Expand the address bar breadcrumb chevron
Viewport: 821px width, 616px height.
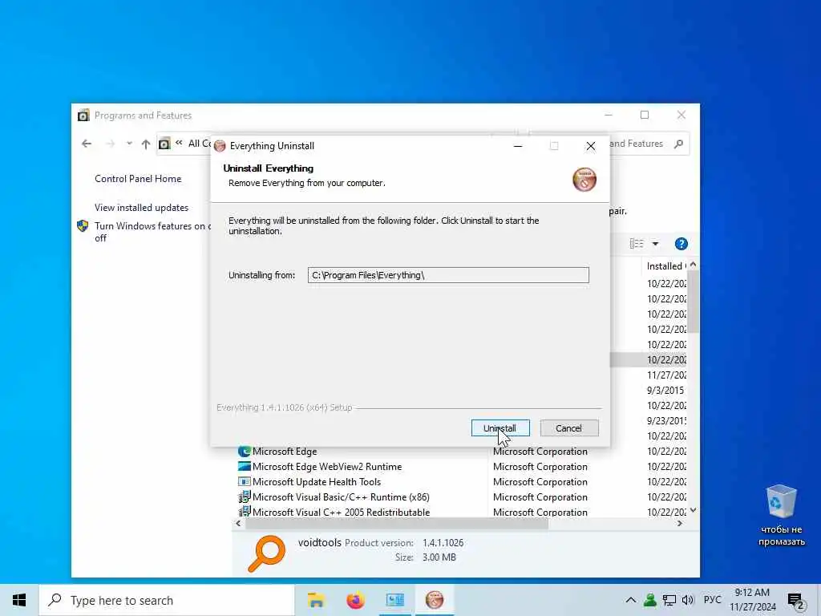179,143
